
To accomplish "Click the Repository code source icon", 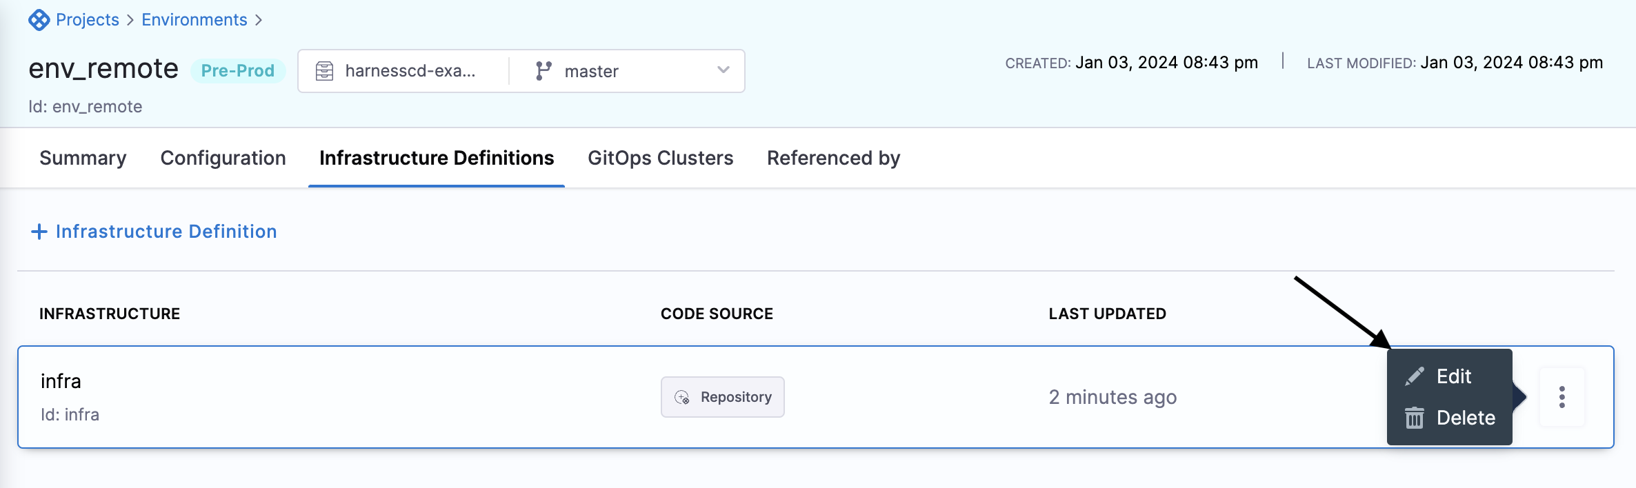I will tap(682, 397).
